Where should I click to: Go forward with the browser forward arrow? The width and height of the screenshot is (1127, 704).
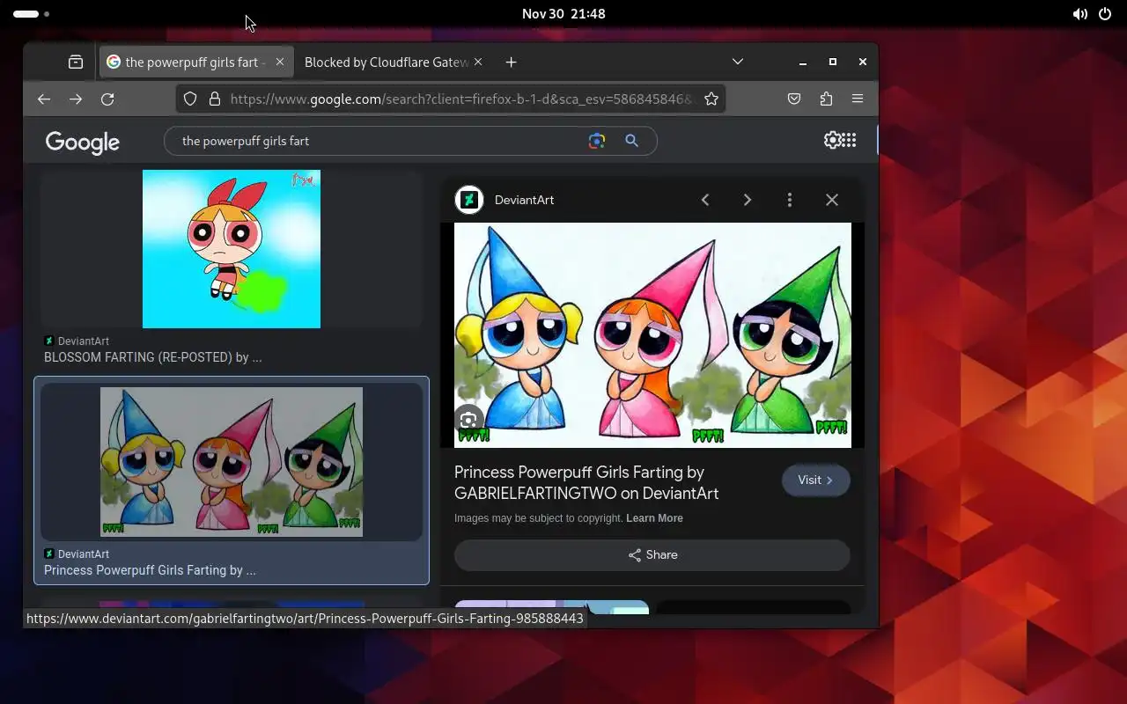(x=76, y=99)
